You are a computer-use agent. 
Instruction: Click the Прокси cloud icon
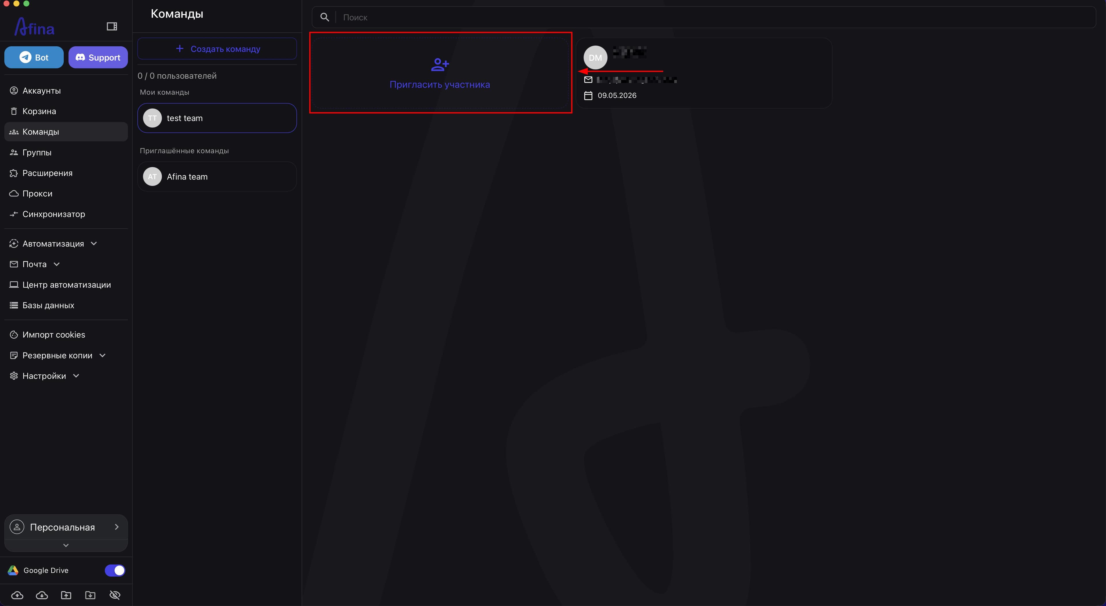14,194
